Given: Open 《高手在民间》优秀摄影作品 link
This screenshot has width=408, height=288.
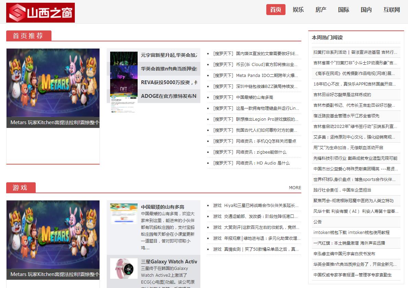Looking at the screenshot, I should pyautogui.click(x=354, y=74).
